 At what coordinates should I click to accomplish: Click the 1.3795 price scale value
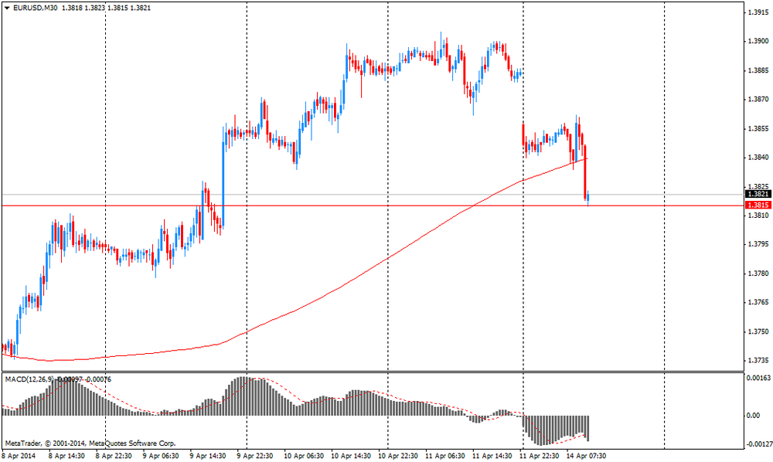[x=758, y=244]
